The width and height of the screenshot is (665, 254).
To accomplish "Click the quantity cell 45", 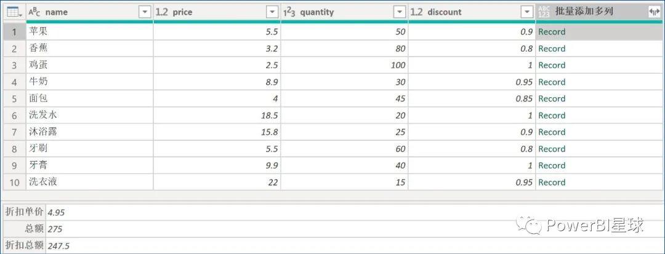I will coord(344,98).
